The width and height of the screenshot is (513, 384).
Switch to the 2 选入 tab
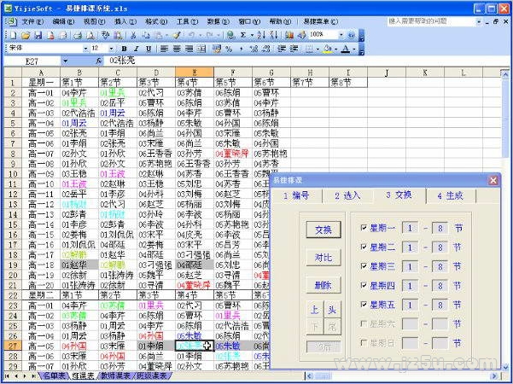[347, 195]
